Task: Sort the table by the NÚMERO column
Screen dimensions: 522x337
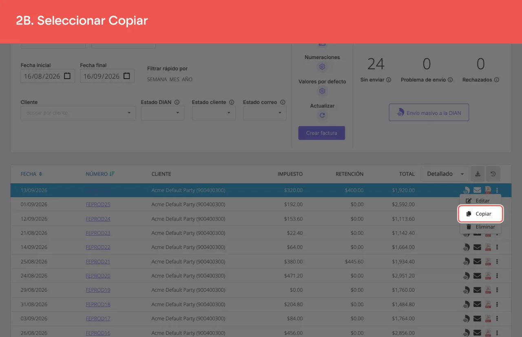Action: click(100, 174)
